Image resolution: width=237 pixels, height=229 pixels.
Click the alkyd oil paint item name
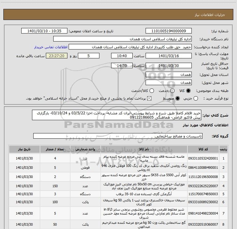point(144,168)
